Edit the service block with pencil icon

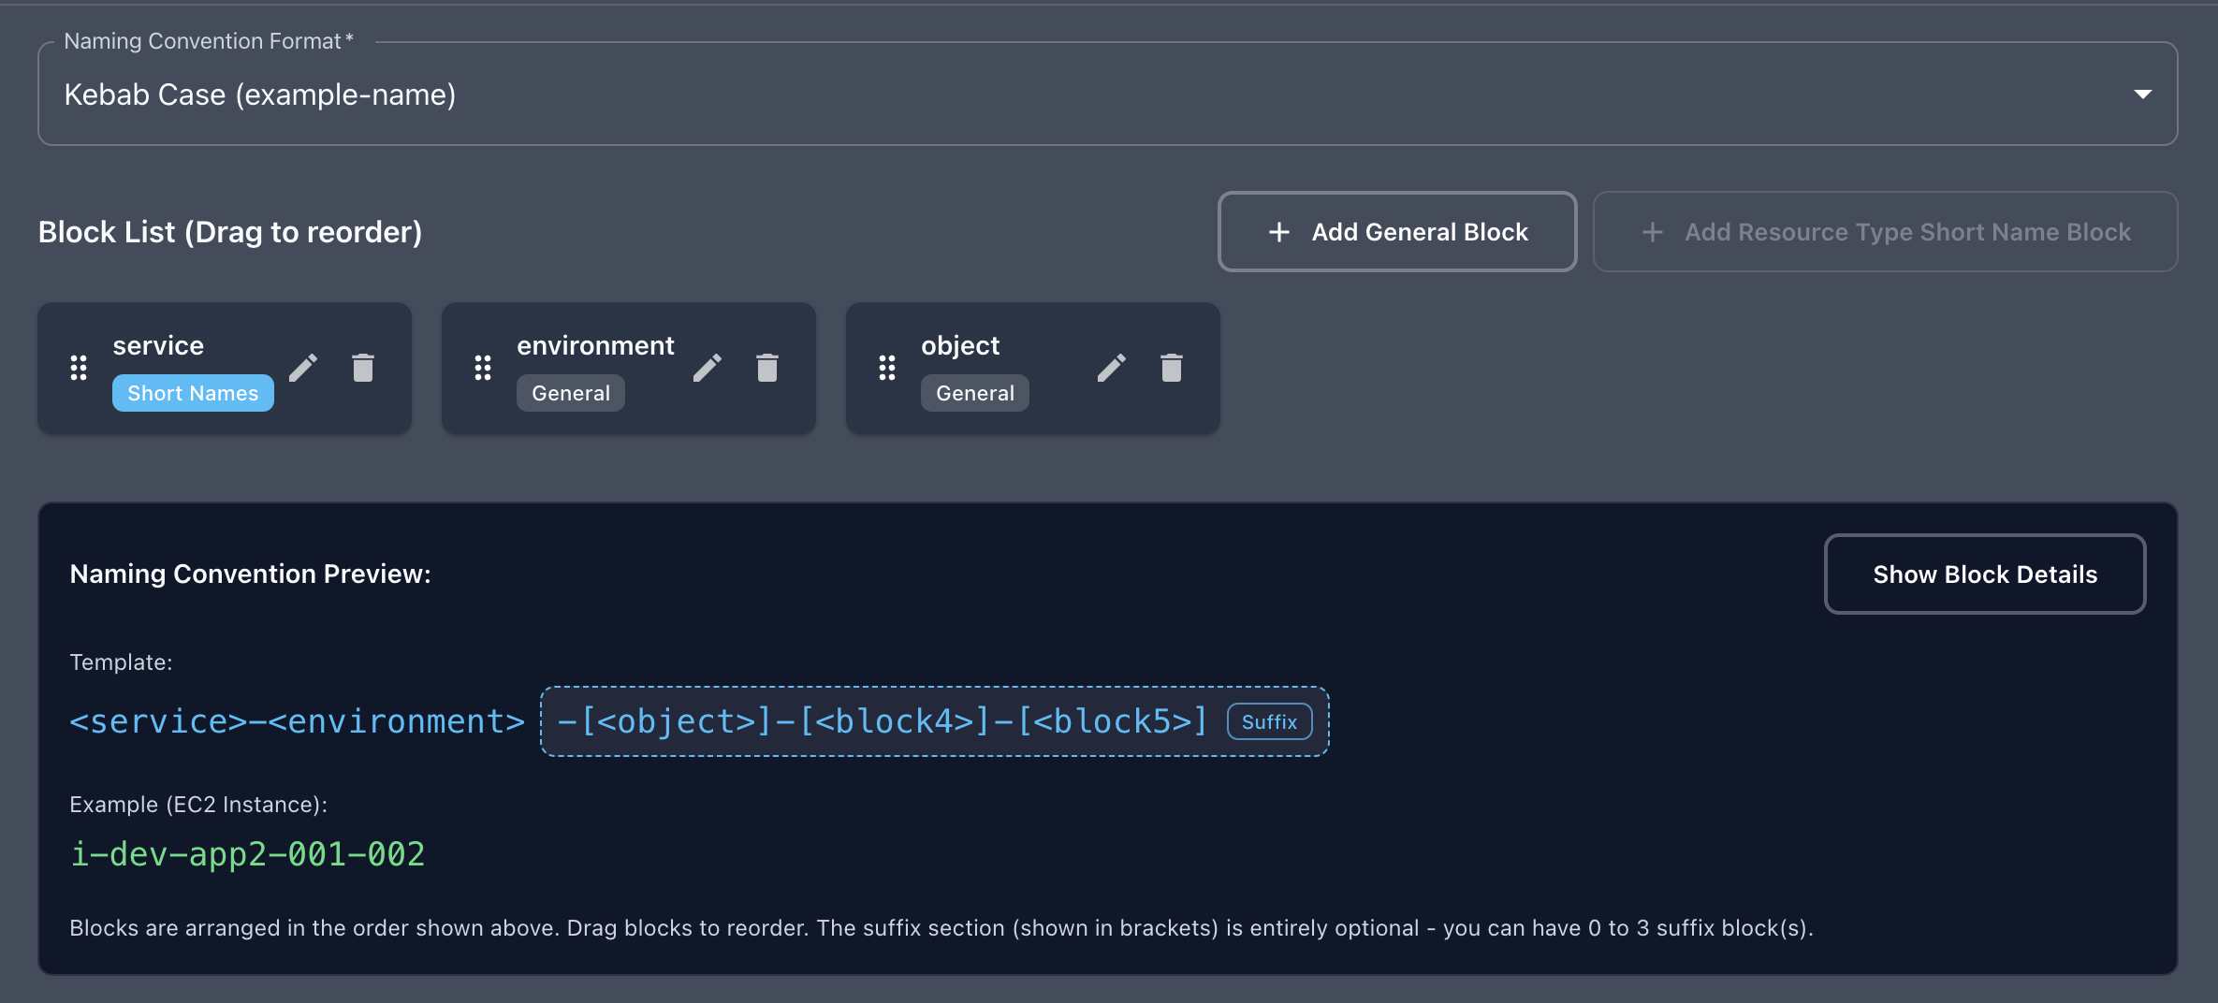302,368
